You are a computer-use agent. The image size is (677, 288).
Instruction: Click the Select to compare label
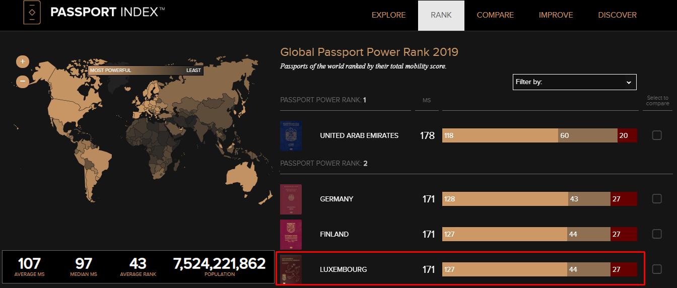click(658, 101)
